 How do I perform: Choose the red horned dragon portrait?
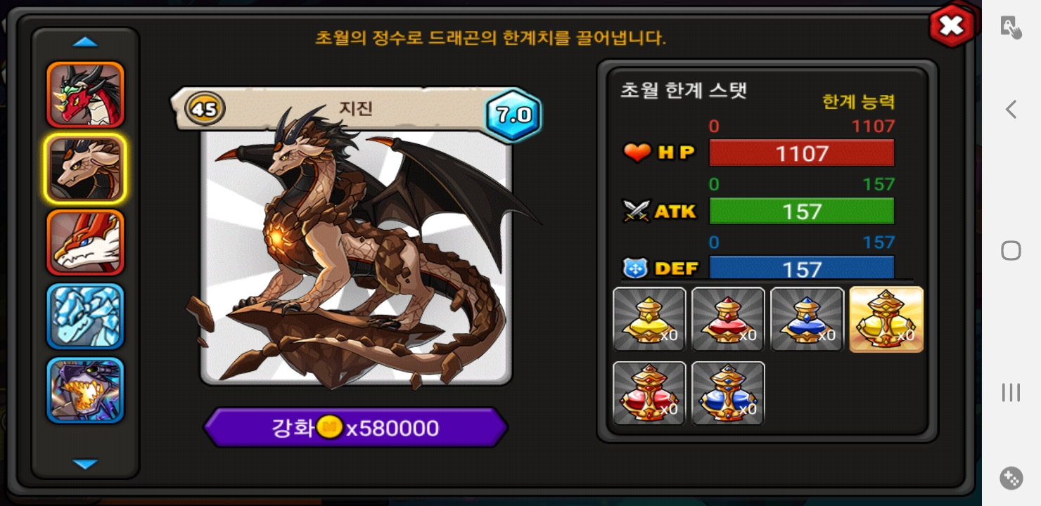coord(85,94)
